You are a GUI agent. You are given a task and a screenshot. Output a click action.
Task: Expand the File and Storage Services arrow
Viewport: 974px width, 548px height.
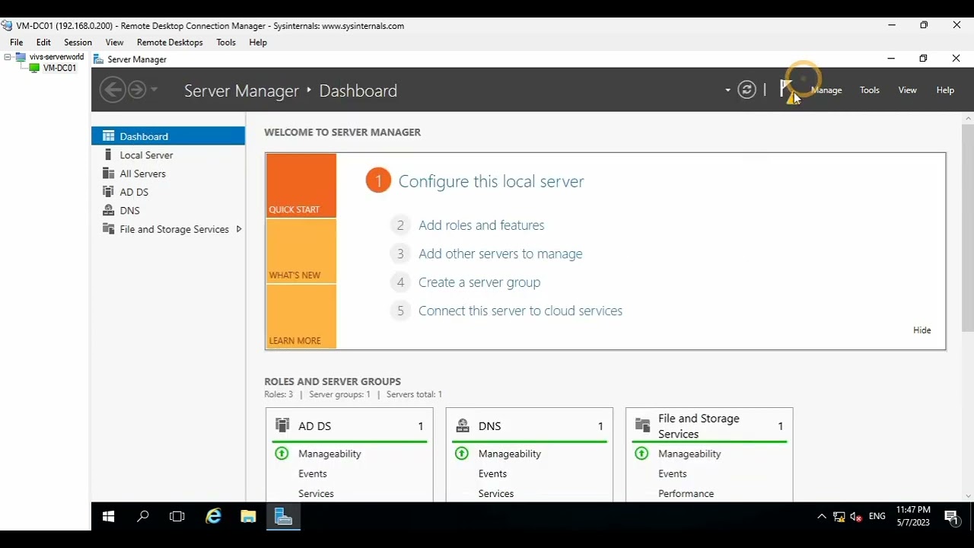239,229
